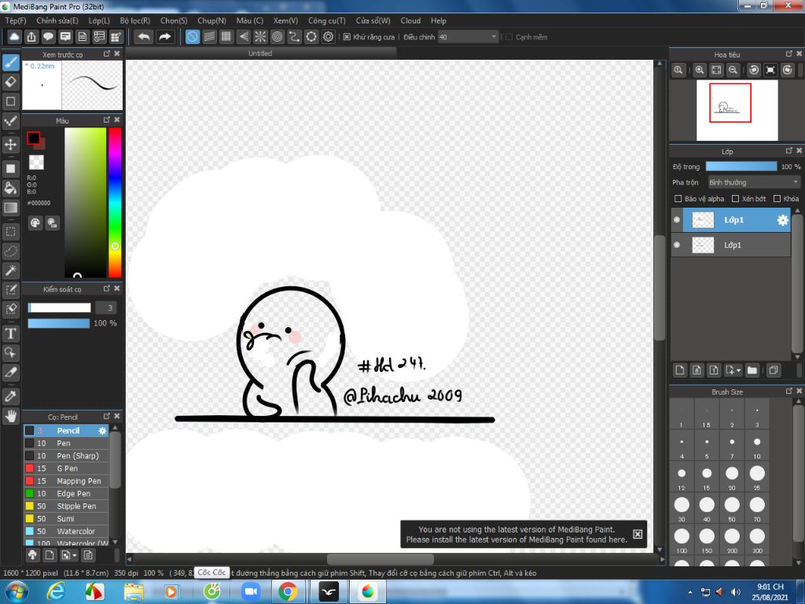Select the Brush tool in left toolbar
Screen dimensions: 805x604
[x=11, y=63]
